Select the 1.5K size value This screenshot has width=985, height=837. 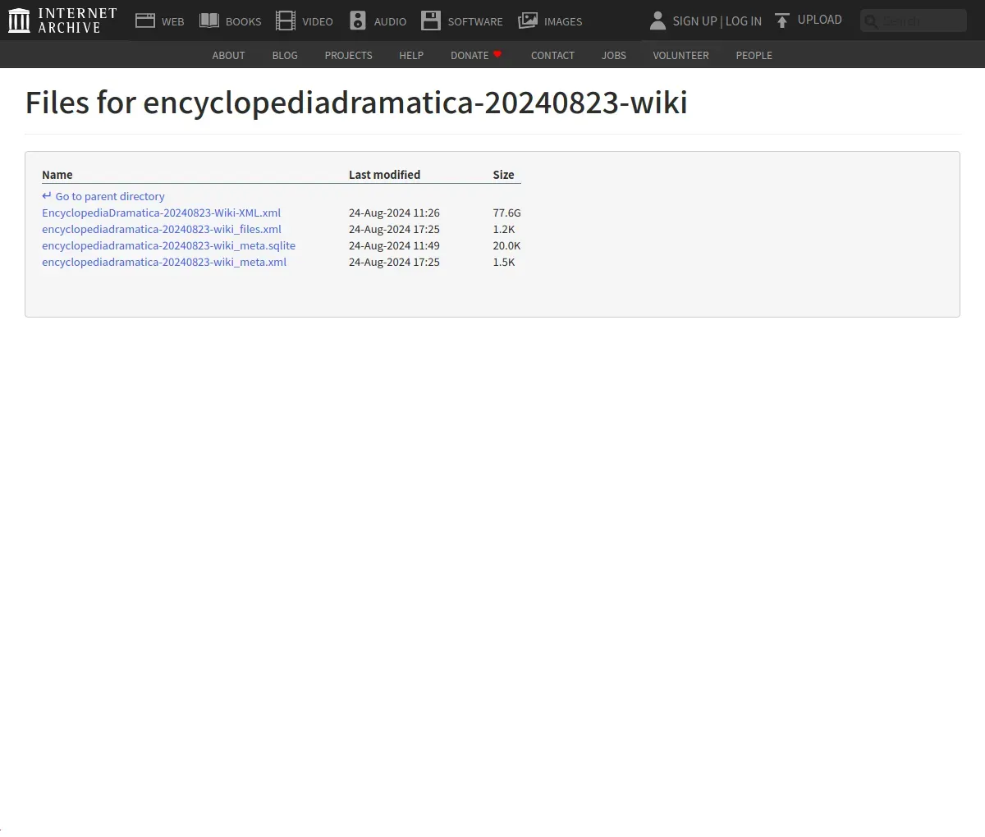pos(504,263)
